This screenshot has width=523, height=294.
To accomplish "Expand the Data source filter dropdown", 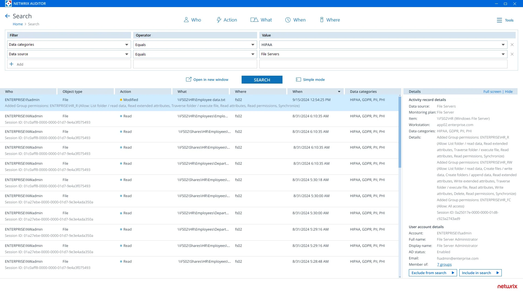I will point(127,54).
